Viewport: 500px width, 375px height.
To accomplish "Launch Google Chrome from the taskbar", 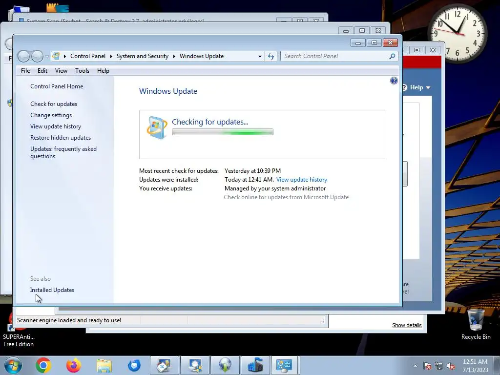I will [43, 365].
